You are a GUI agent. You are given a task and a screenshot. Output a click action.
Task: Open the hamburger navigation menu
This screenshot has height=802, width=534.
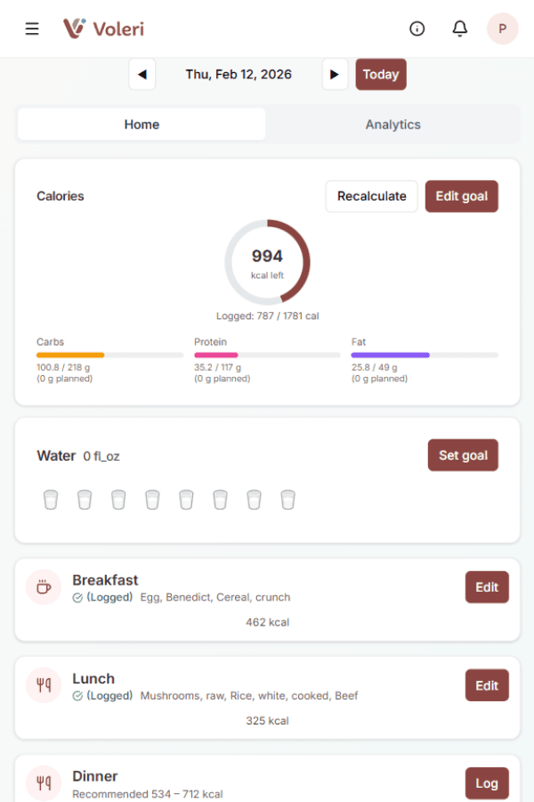[x=32, y=28]
